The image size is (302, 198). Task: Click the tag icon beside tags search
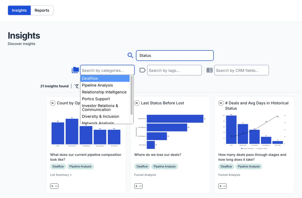[x=142, y=70]
